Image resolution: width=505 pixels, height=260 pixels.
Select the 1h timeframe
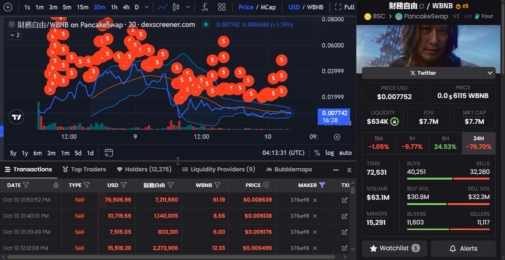tap(114, 7)
